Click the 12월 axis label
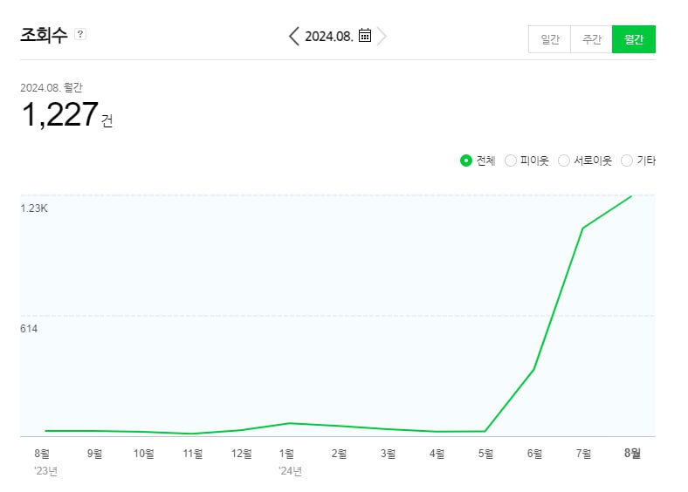This screenshot has height=492, width=688. [x=241, y=454]
